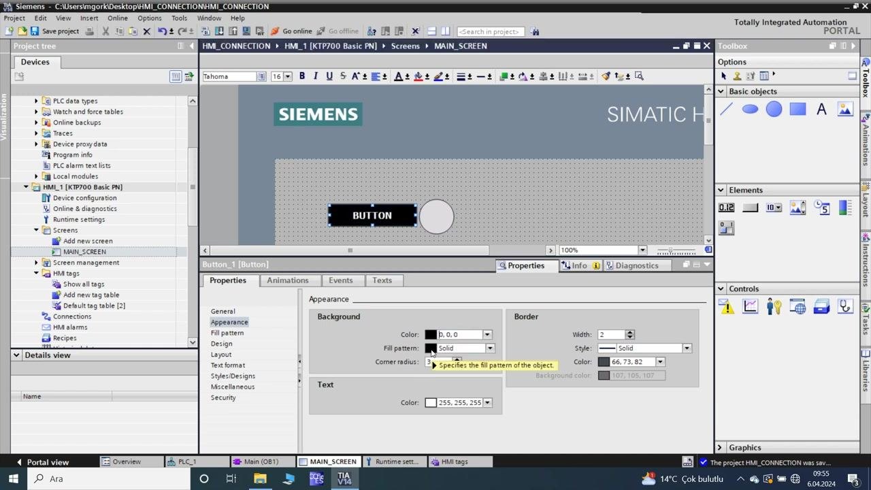Switch to the Texts tab
Image resolution: width=871 pixels, height=490 pixels.
tap(382, 280)
